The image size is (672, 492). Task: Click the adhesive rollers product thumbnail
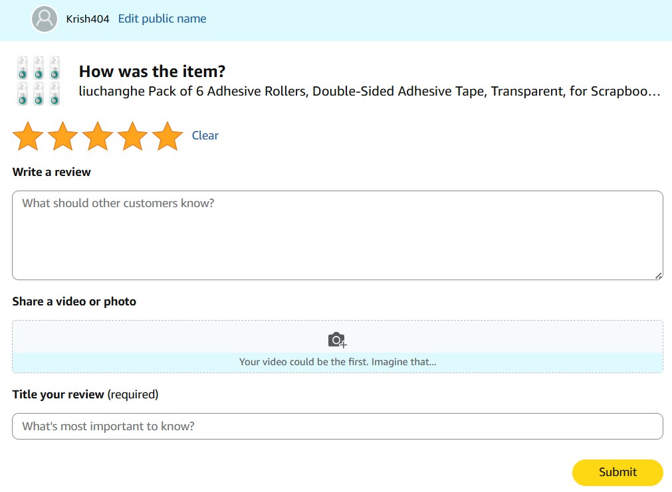(x=38, y=81)
